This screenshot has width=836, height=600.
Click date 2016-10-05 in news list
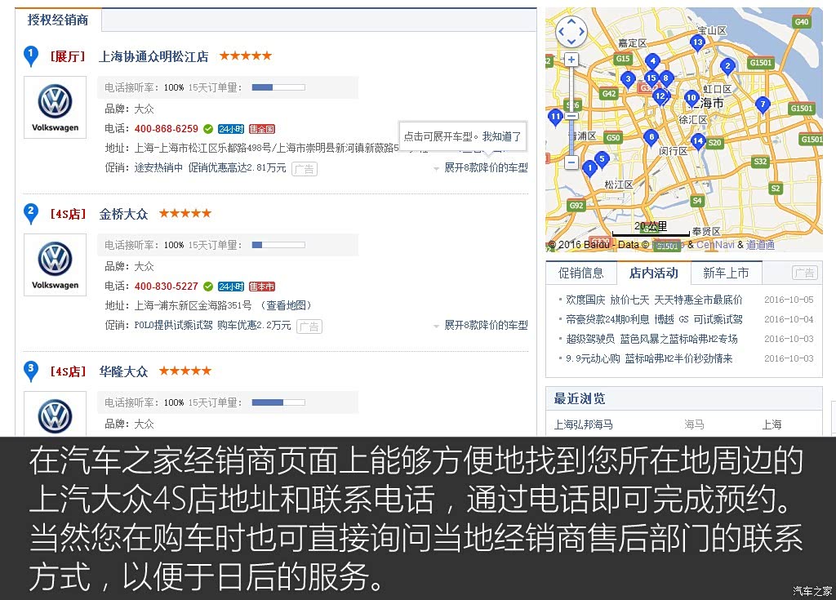pyautogui.click(x=789, y=300)
